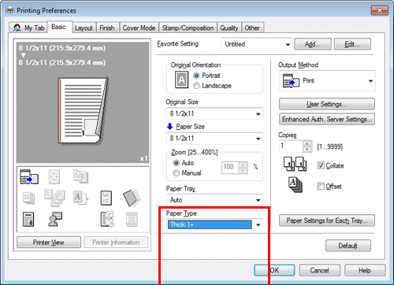Open the Other tab

click(252, 28)
